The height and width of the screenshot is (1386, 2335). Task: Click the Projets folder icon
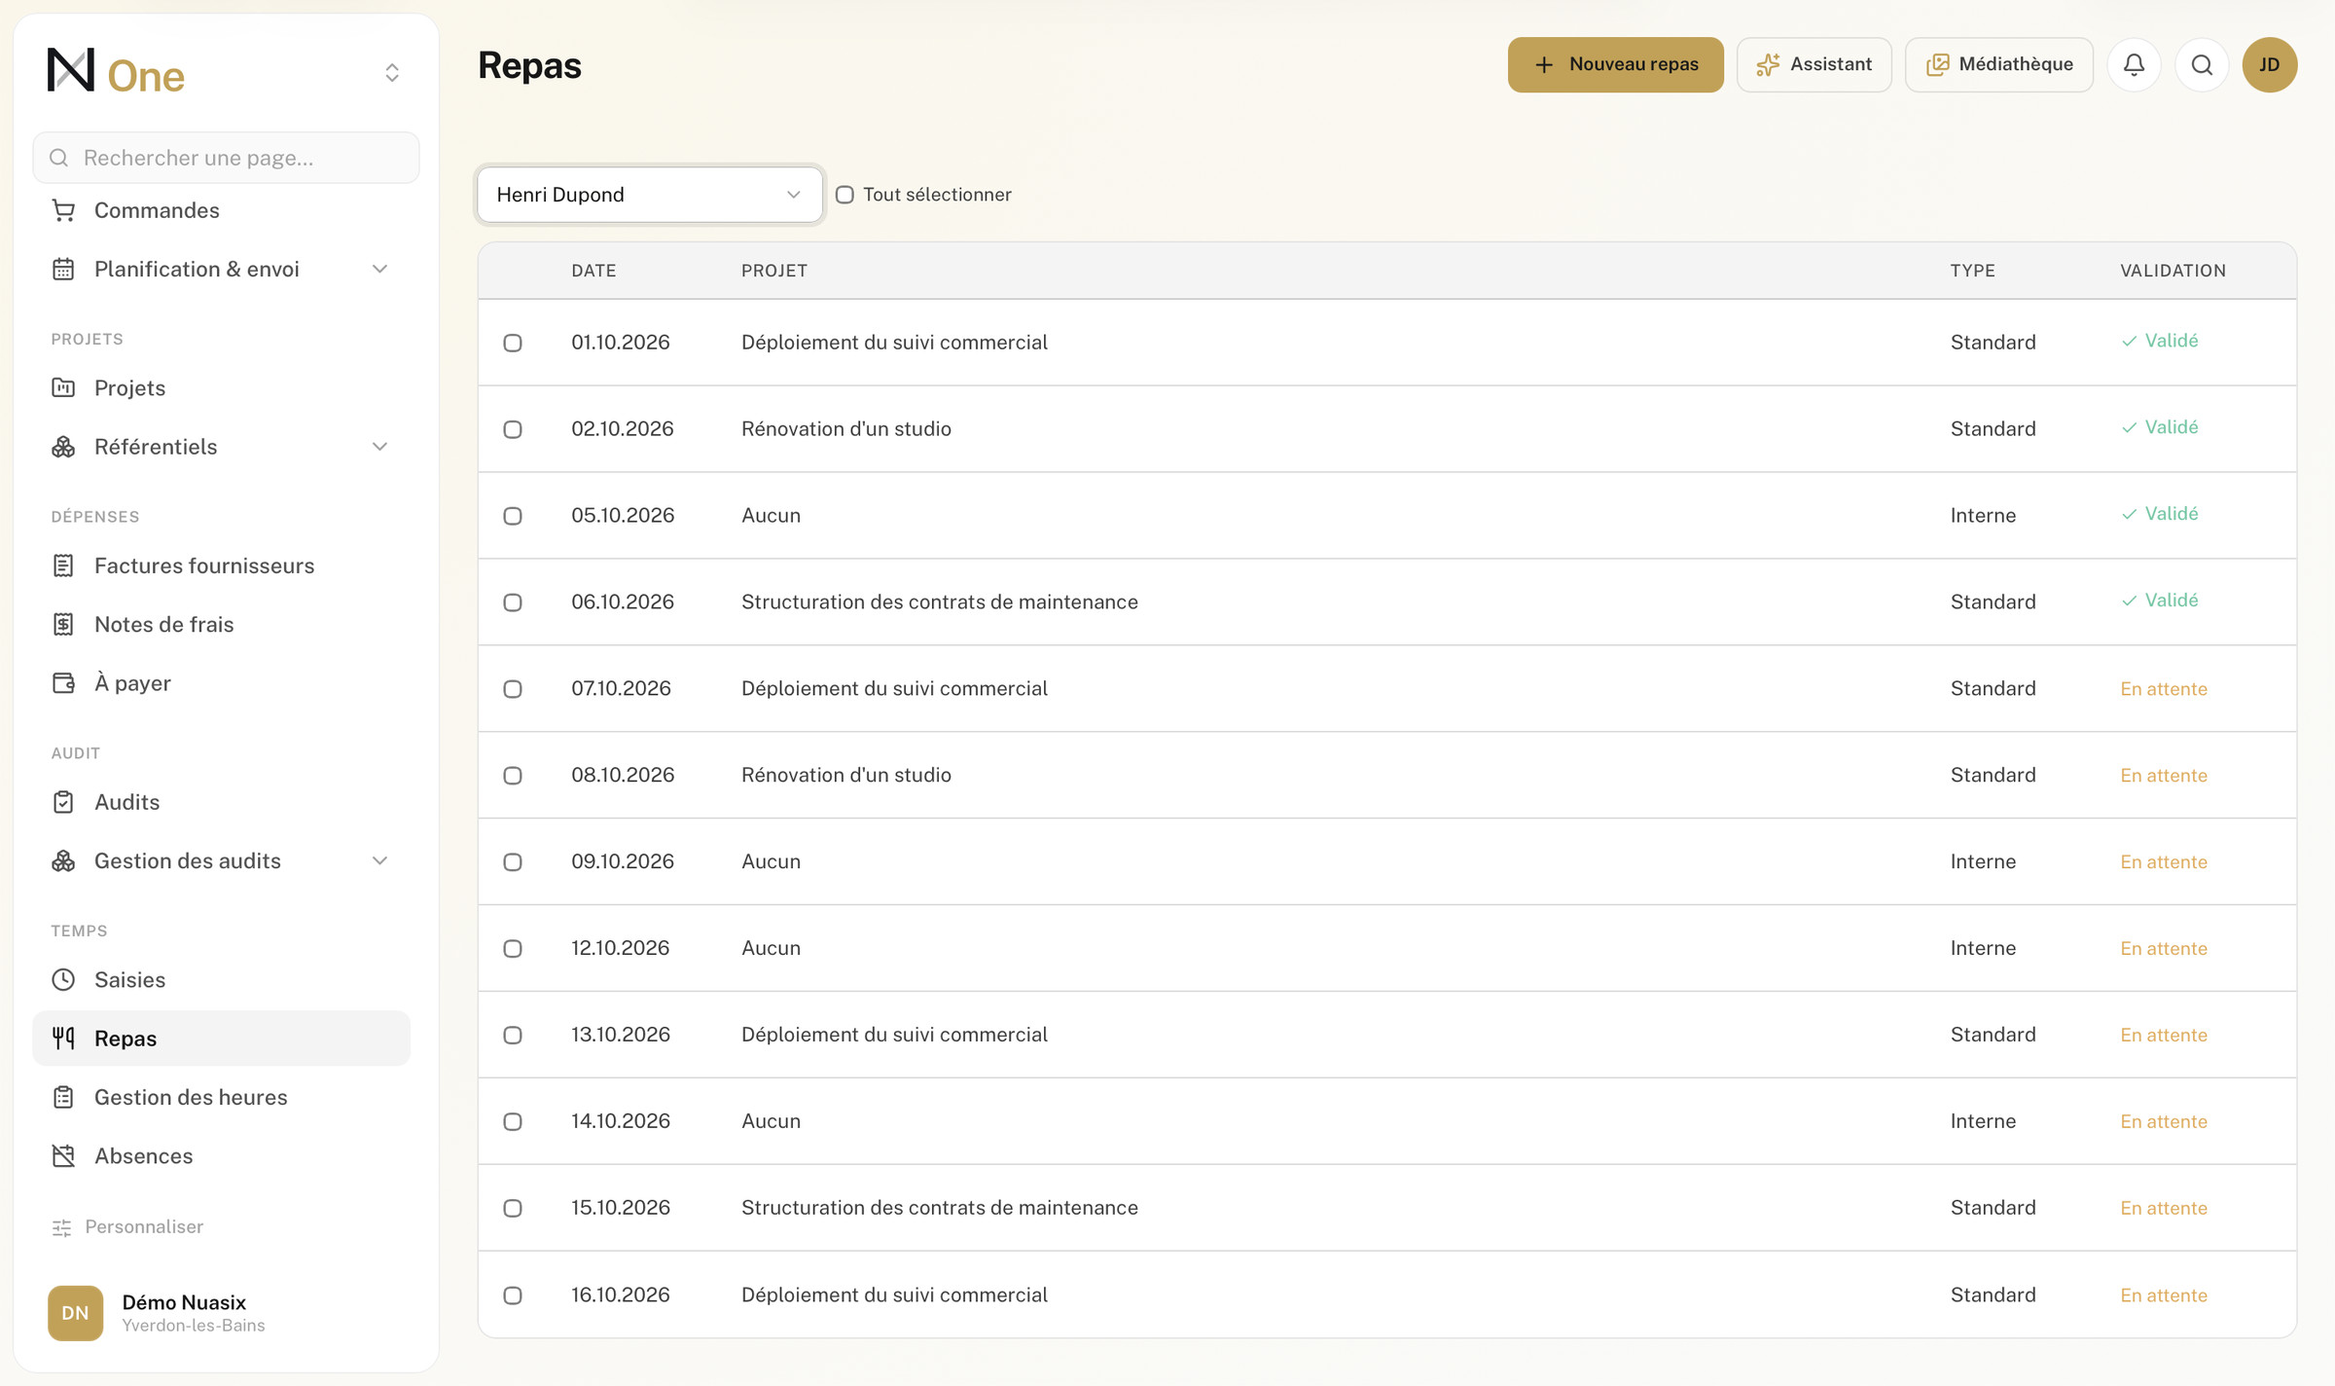coord(63,387)
